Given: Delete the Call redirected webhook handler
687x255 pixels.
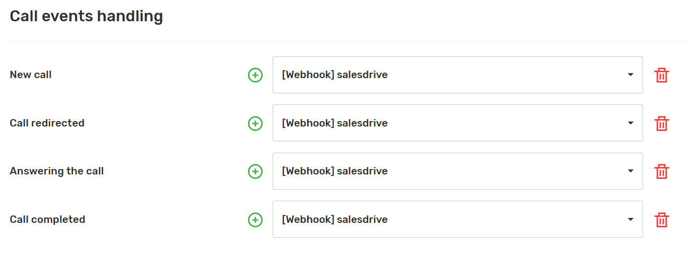Looking at the screenshot, I should click(x=661, y=123).
